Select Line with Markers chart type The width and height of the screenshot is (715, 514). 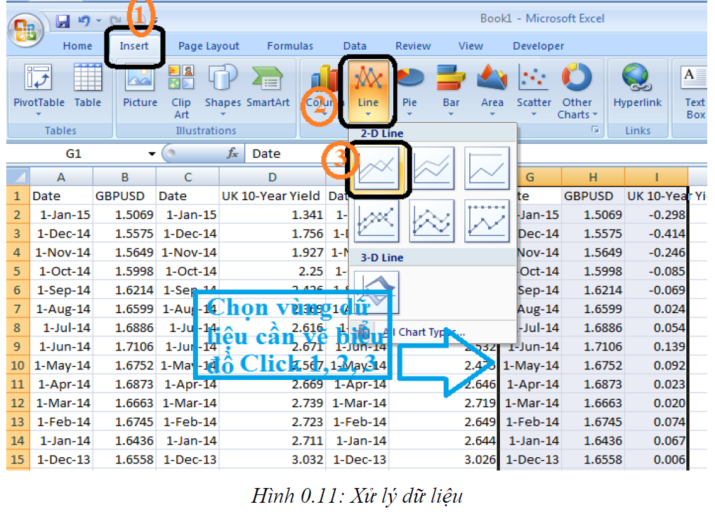click(x=378, y=221)
